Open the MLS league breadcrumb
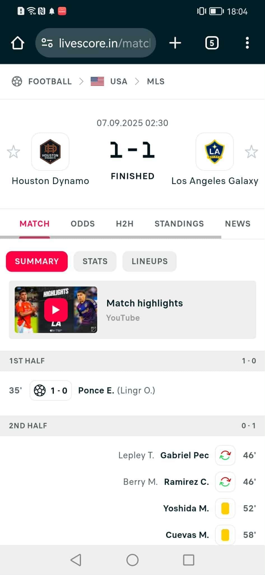This screenshot has width=265, height=575. click(x=156, y=81)
